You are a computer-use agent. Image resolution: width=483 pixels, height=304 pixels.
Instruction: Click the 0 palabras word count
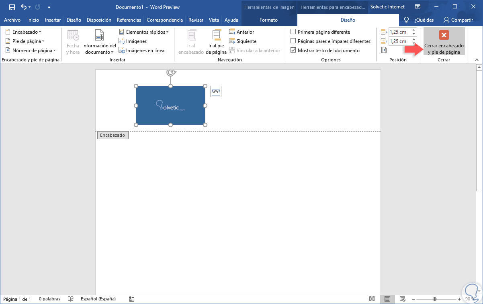[49, 299]
